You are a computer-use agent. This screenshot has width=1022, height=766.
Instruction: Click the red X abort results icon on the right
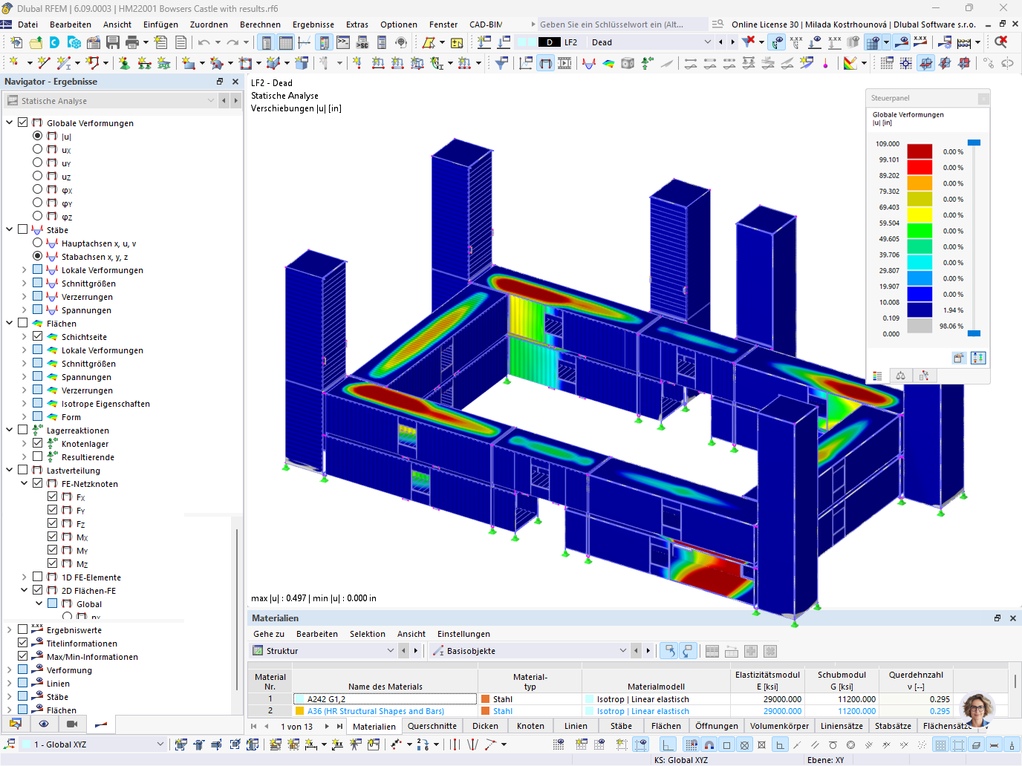[1003, 42]
